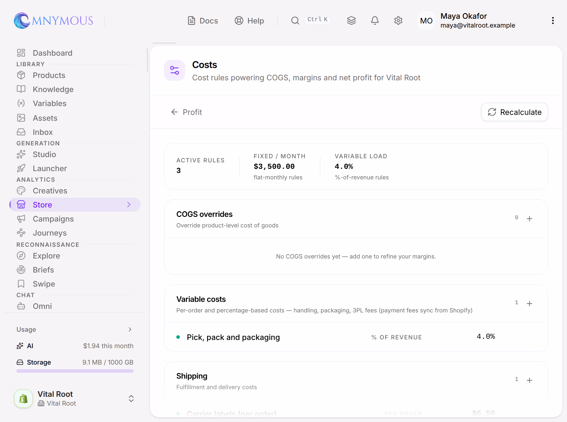
Task: Click the 4.0% value on packaging row
Action: [x=486, y=336]
